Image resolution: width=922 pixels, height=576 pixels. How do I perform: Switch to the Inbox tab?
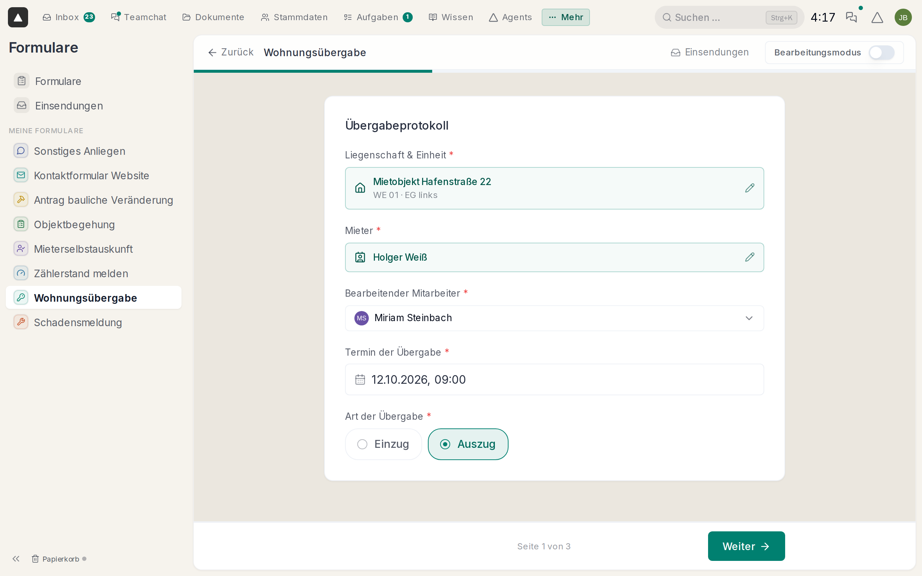[x=68, y=17]
